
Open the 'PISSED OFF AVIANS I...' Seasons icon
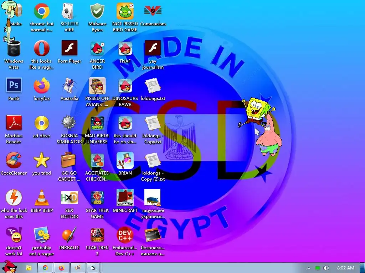[x=97, y=86]
